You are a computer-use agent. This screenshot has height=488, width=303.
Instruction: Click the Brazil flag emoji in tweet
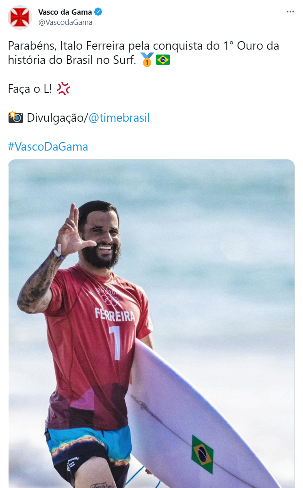click(163, 60)
